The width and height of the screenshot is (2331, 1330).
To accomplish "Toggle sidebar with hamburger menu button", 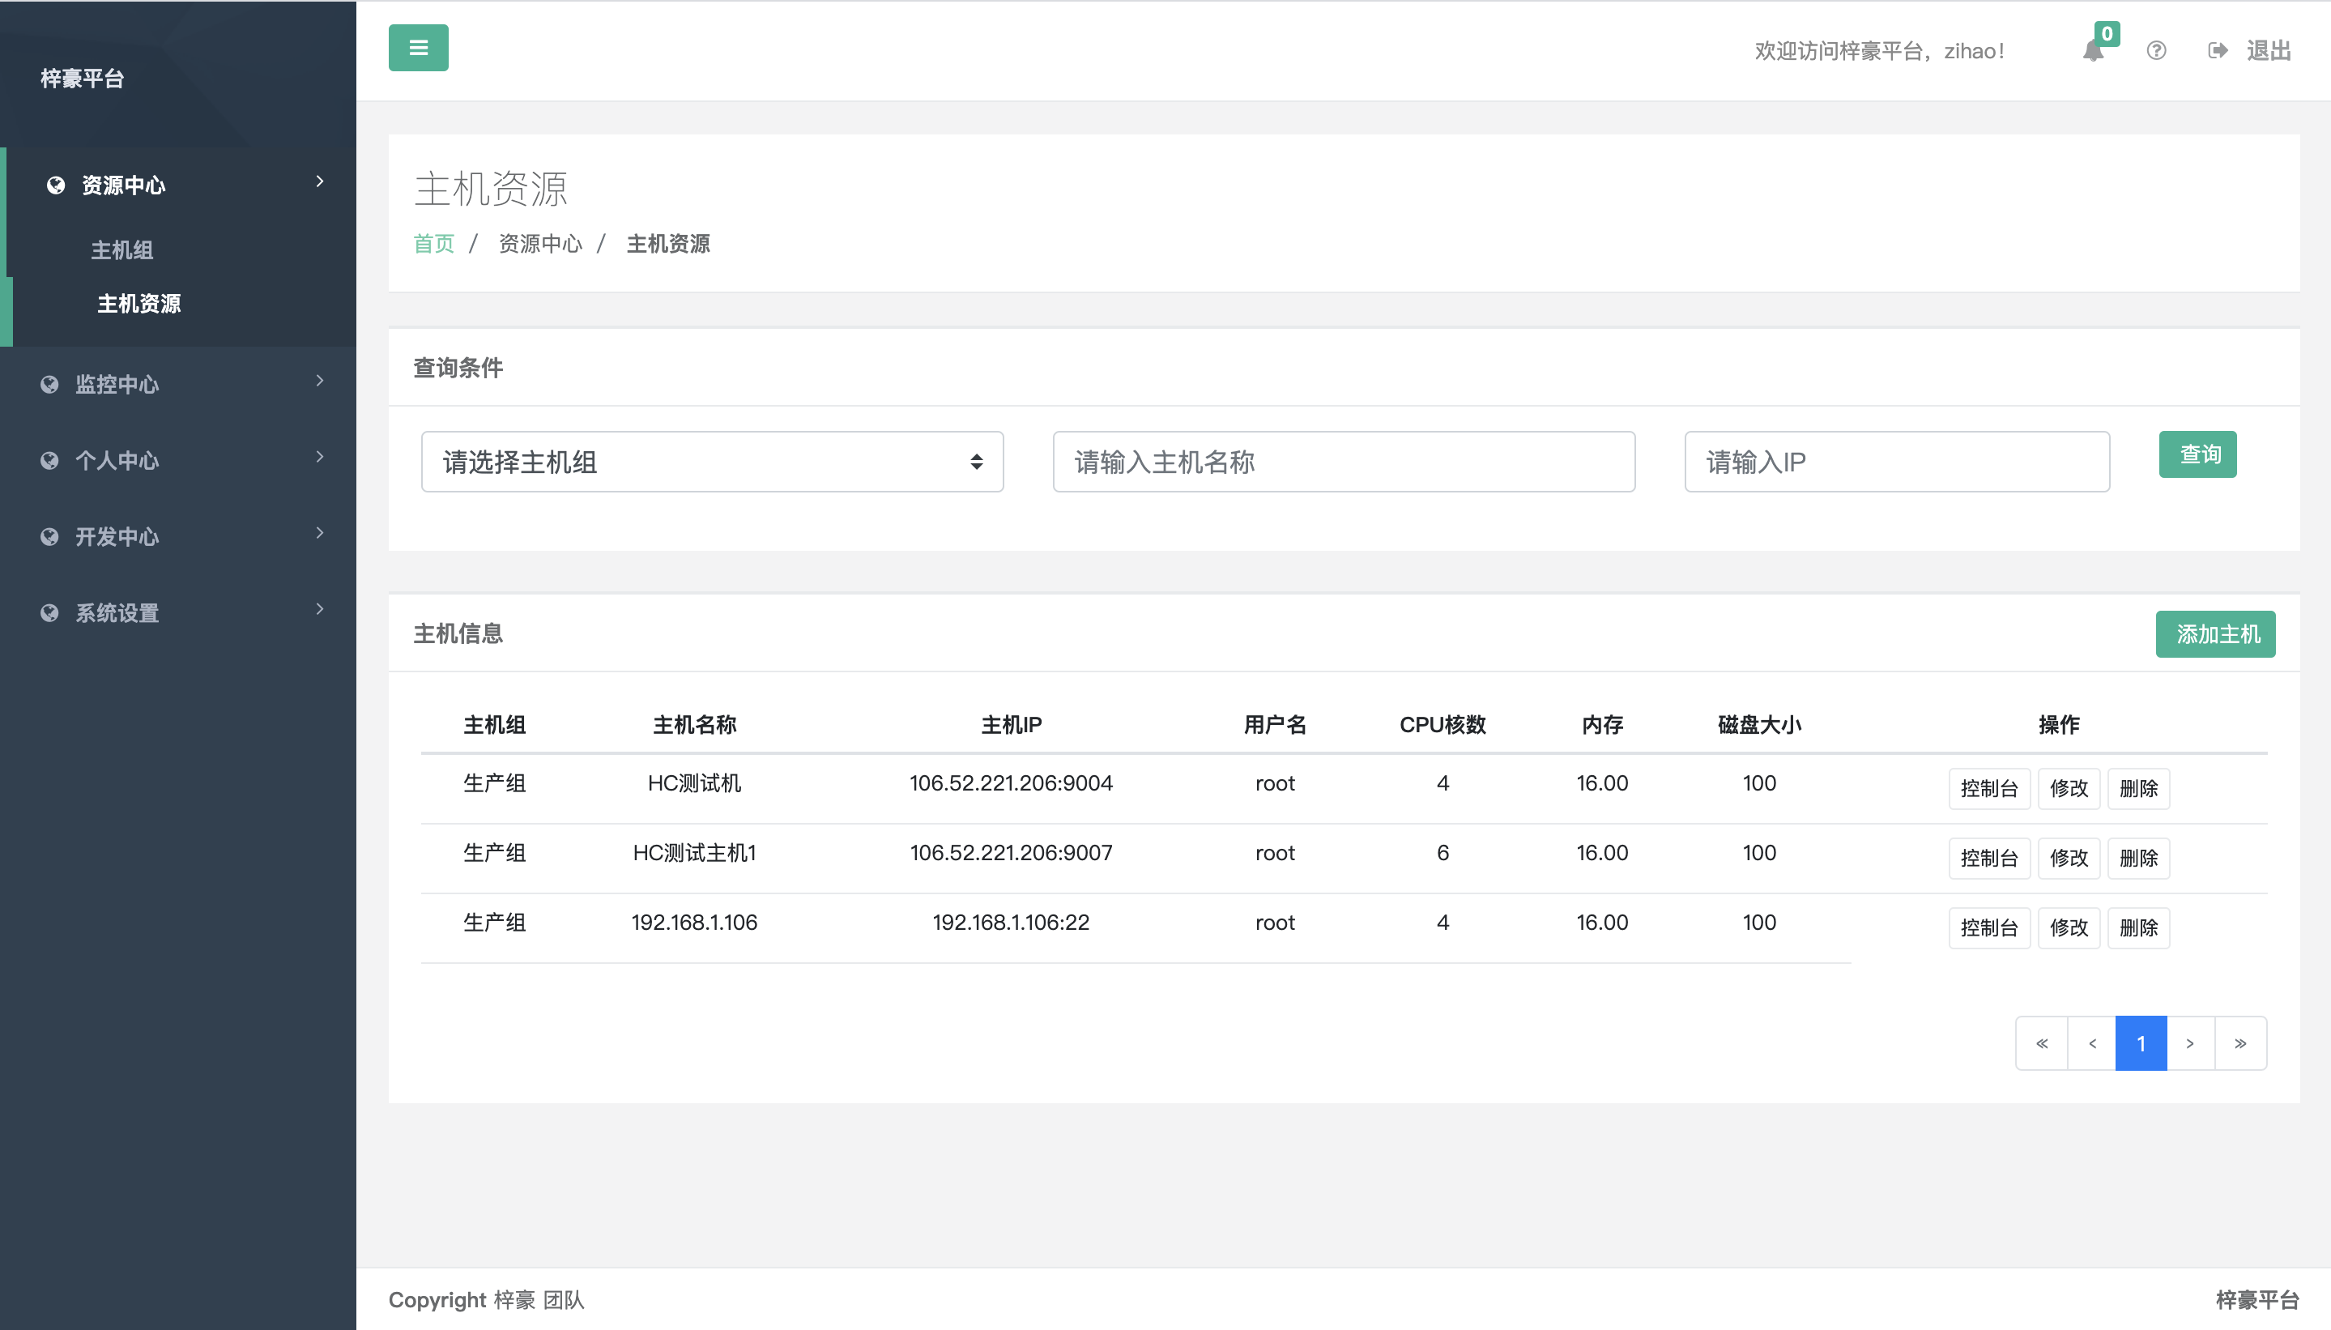I will click(x=419, y=48).
